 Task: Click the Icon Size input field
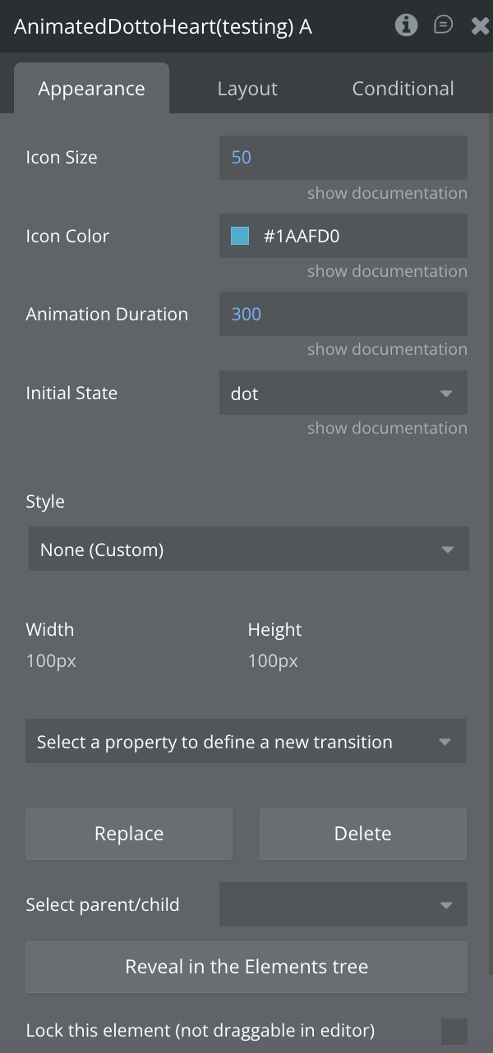tap(343, 158)
